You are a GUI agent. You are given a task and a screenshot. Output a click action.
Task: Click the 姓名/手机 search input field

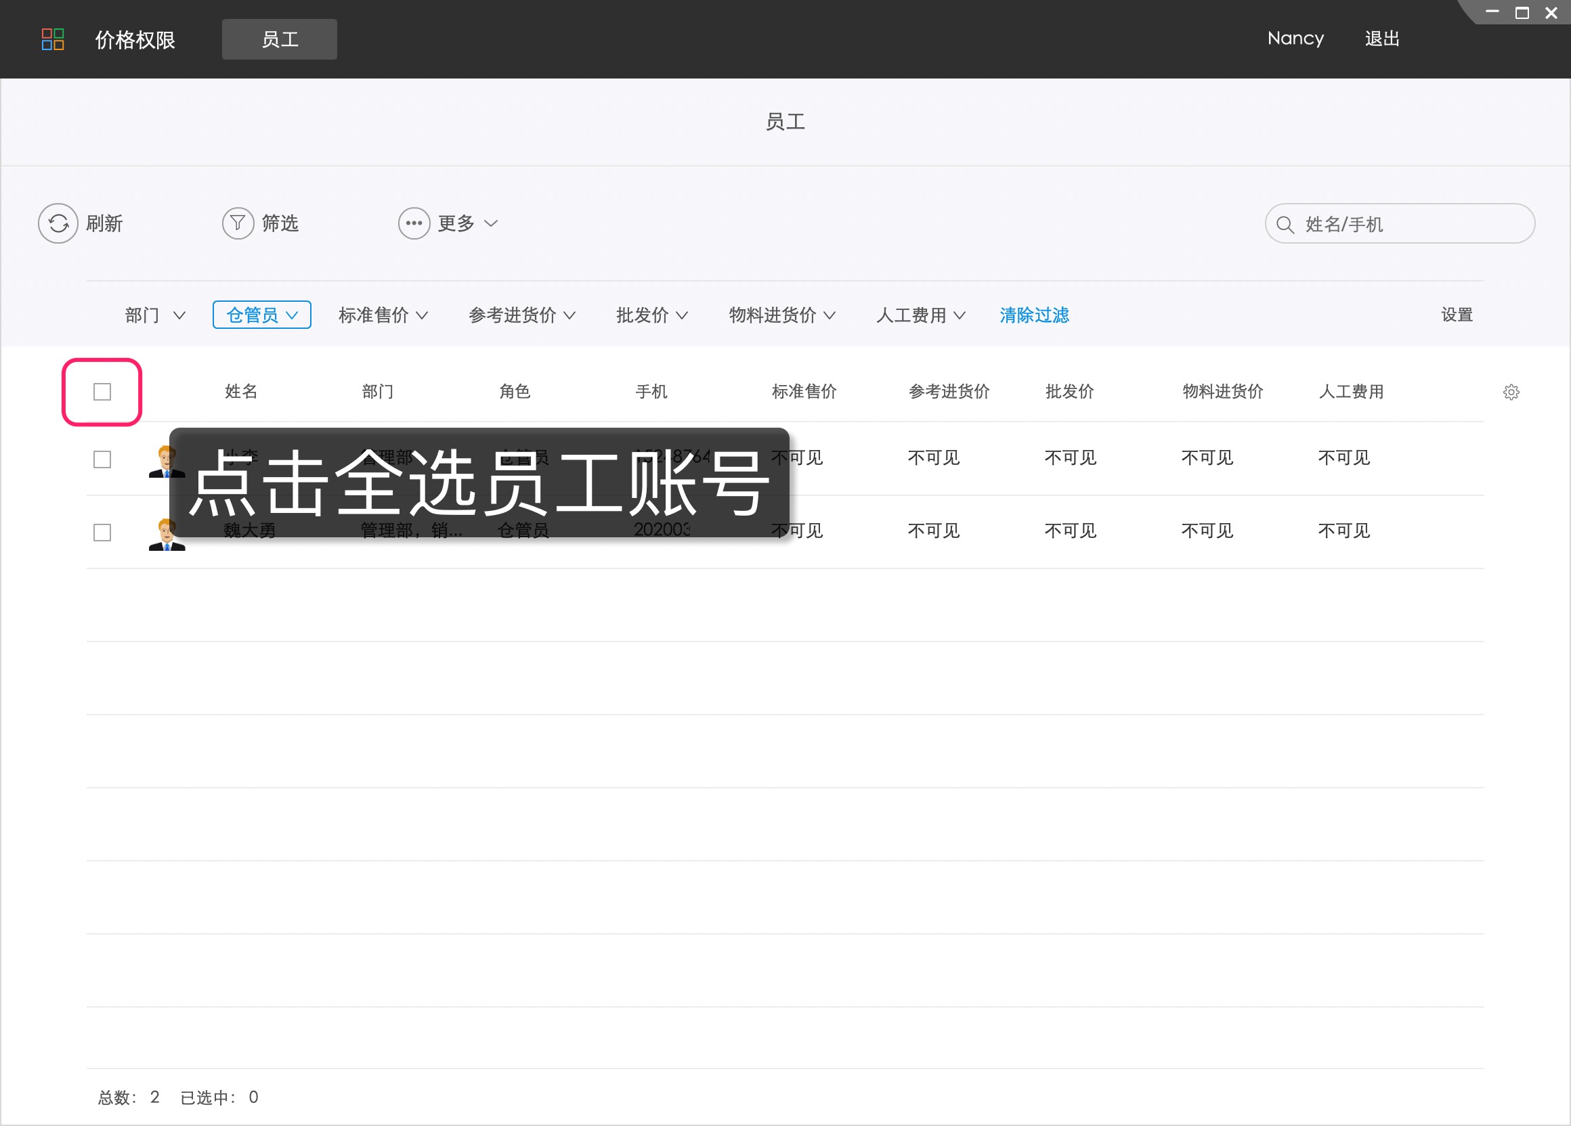[x=1399, y=223]
